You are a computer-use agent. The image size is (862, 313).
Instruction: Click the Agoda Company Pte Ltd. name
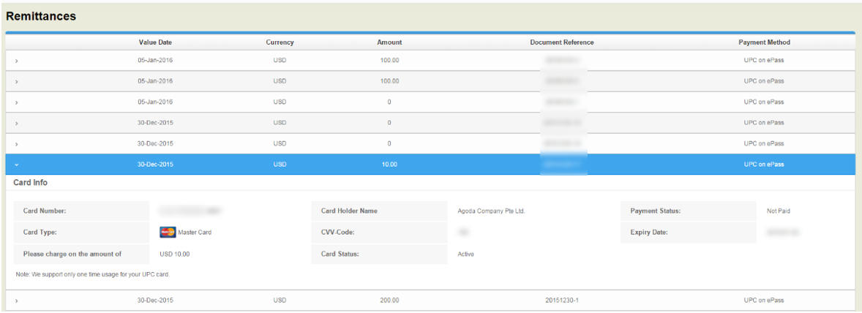pos(492,211)
